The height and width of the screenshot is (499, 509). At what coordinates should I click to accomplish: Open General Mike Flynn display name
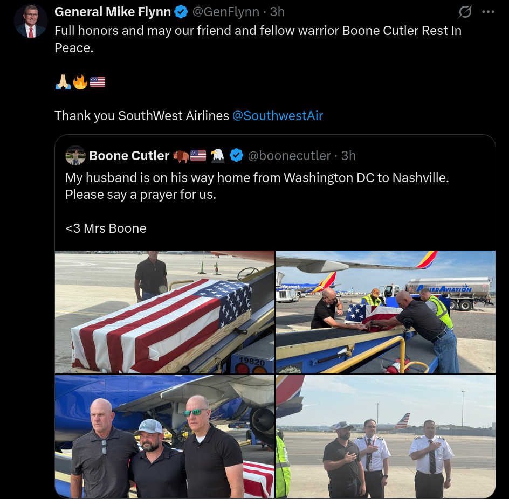(113, 11)
